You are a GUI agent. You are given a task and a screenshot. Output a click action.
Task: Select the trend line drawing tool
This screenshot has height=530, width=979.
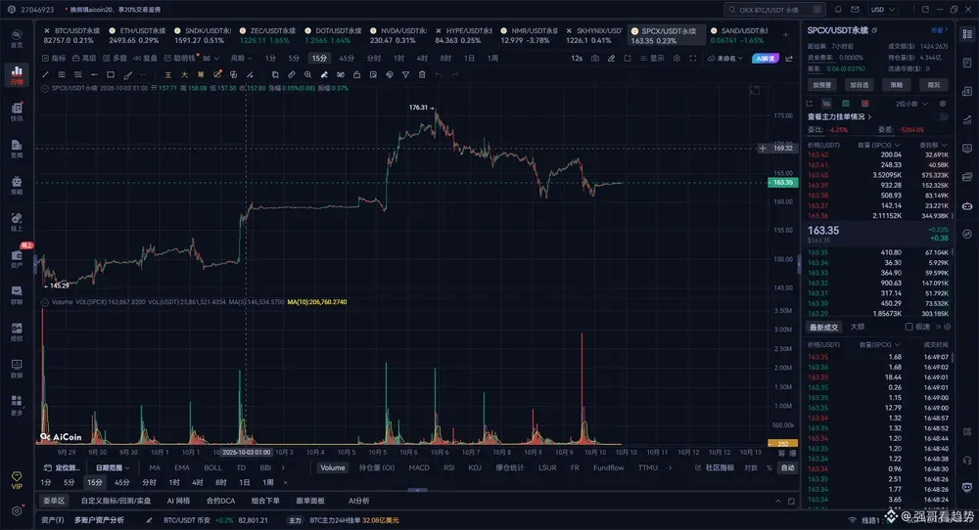pos(45,75)
